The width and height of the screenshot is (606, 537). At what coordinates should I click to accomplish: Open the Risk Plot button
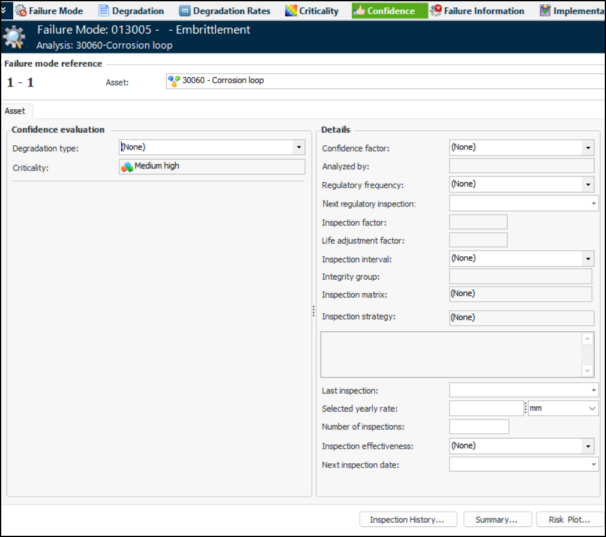[569, 520]
